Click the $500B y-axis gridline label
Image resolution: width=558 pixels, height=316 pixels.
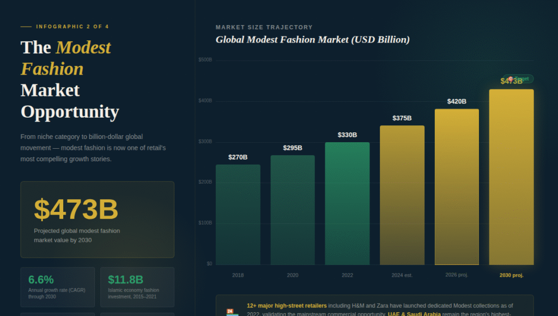pos(205,59)
